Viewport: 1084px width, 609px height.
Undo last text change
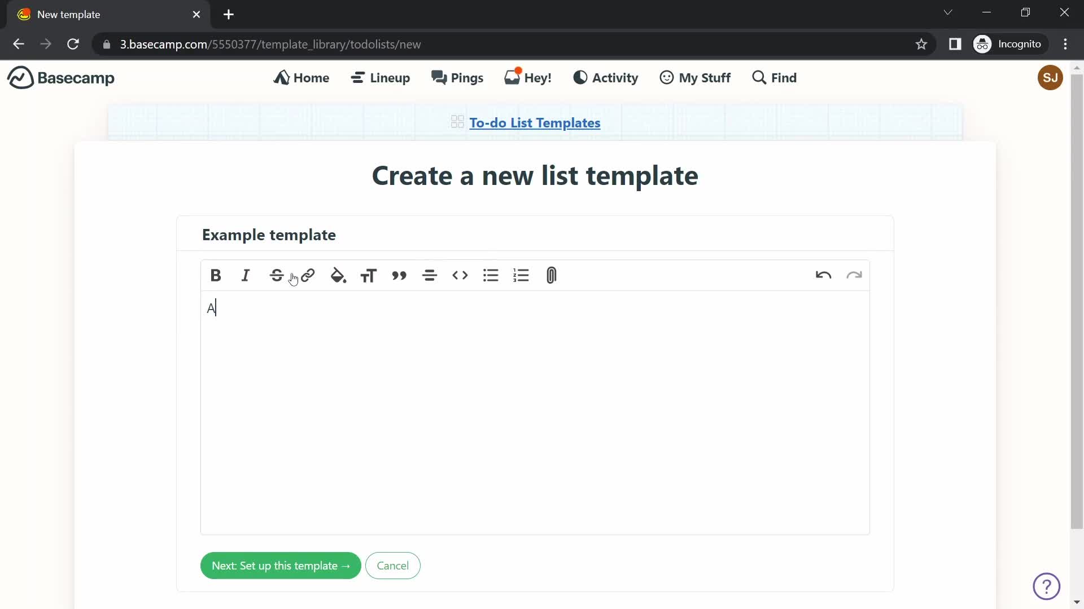coord(823,276)
